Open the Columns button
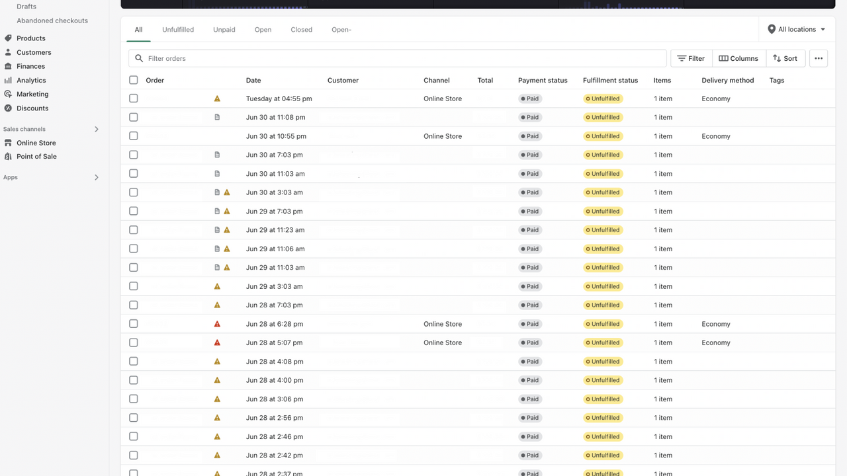Viewport: 847px width, 476px height. click(x=738, y=58)
